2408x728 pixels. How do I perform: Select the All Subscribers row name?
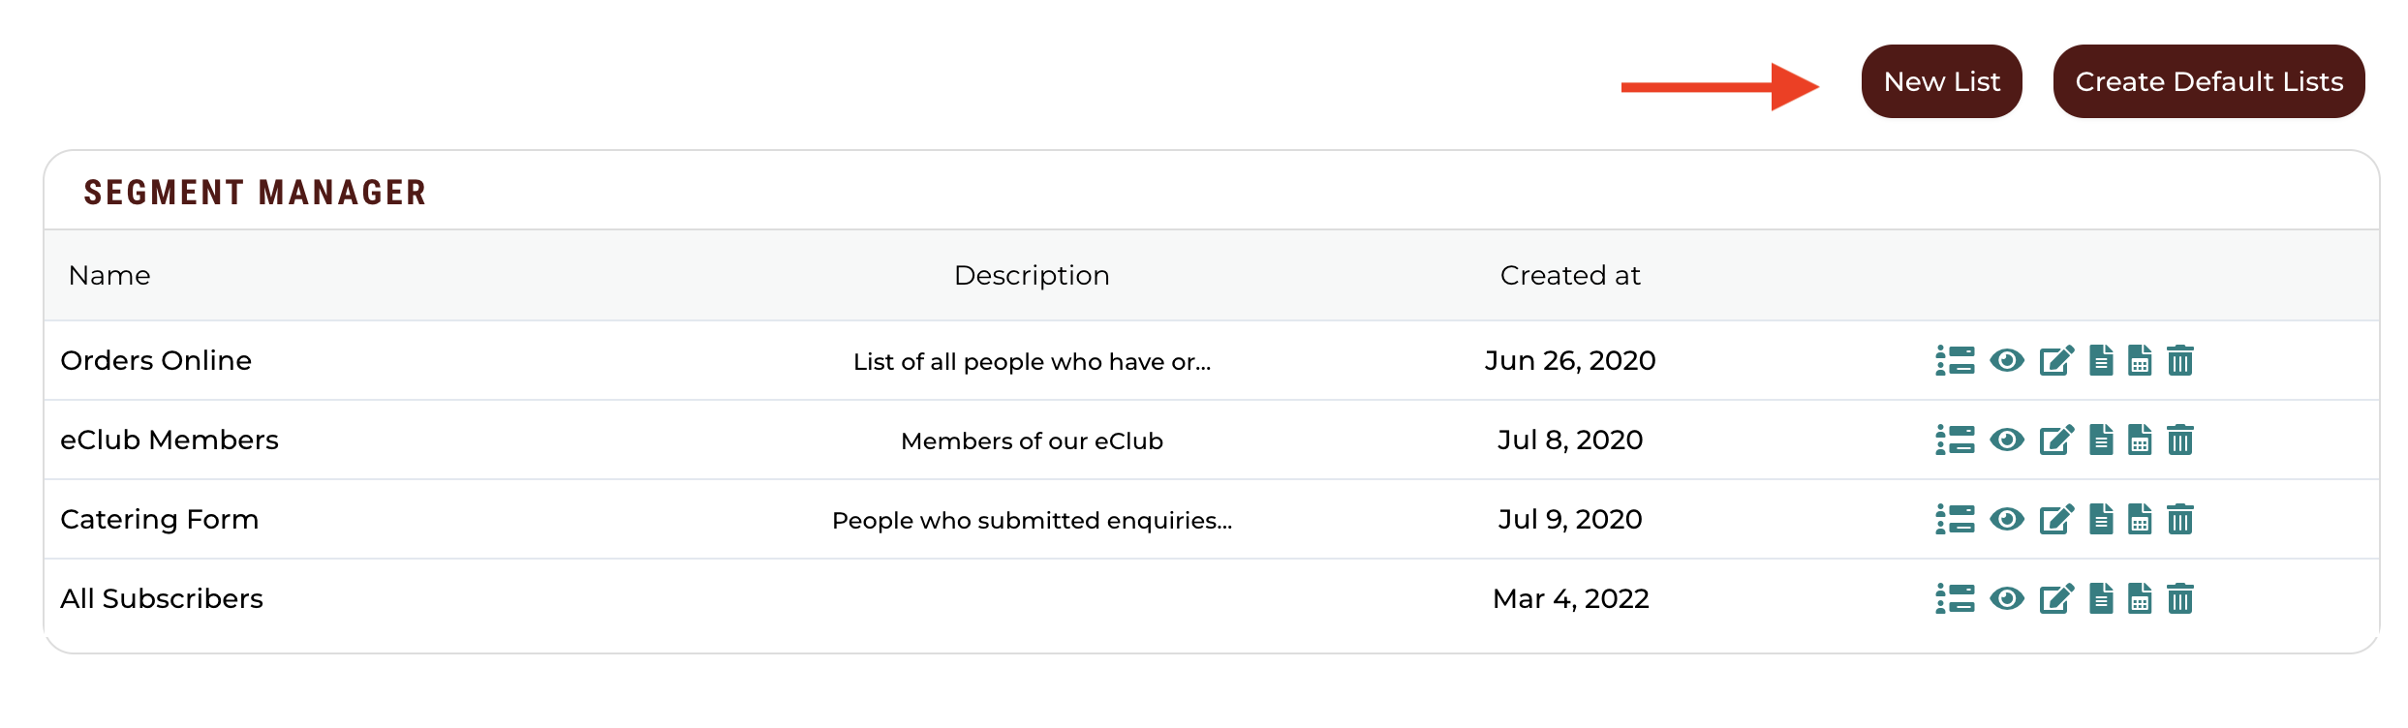pos(162,598)
